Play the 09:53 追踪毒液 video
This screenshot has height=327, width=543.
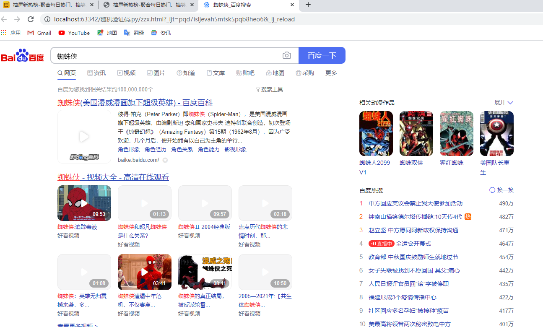click(84, 203)
